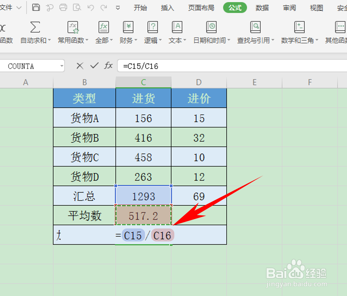The height and width of the screenshot is (296, 347).
Task: Switch to the 页面布局 tab
Action: [x=201, y=8]
